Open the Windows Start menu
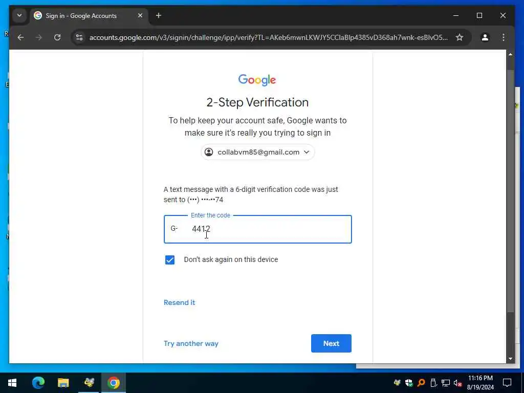 pyautogui.click(x=12, y=383)
